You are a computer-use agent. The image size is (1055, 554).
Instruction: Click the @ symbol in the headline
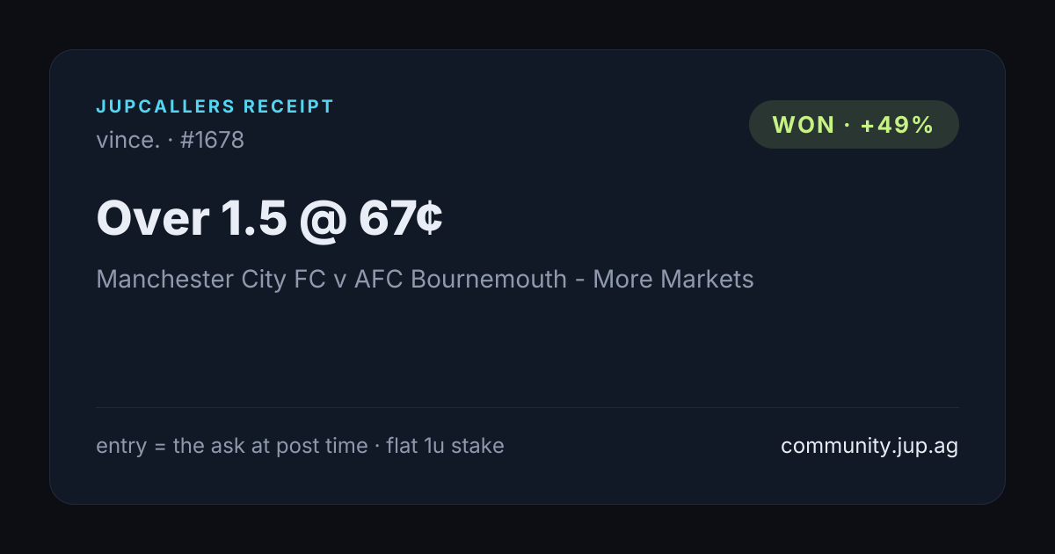(x=323, y=219)
